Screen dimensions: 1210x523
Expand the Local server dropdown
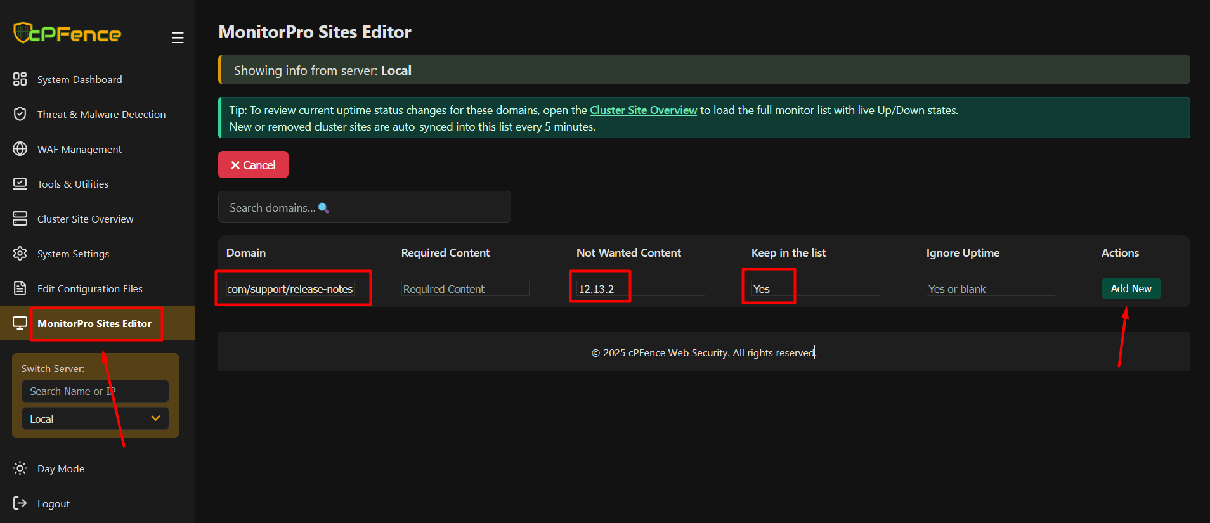95,419
